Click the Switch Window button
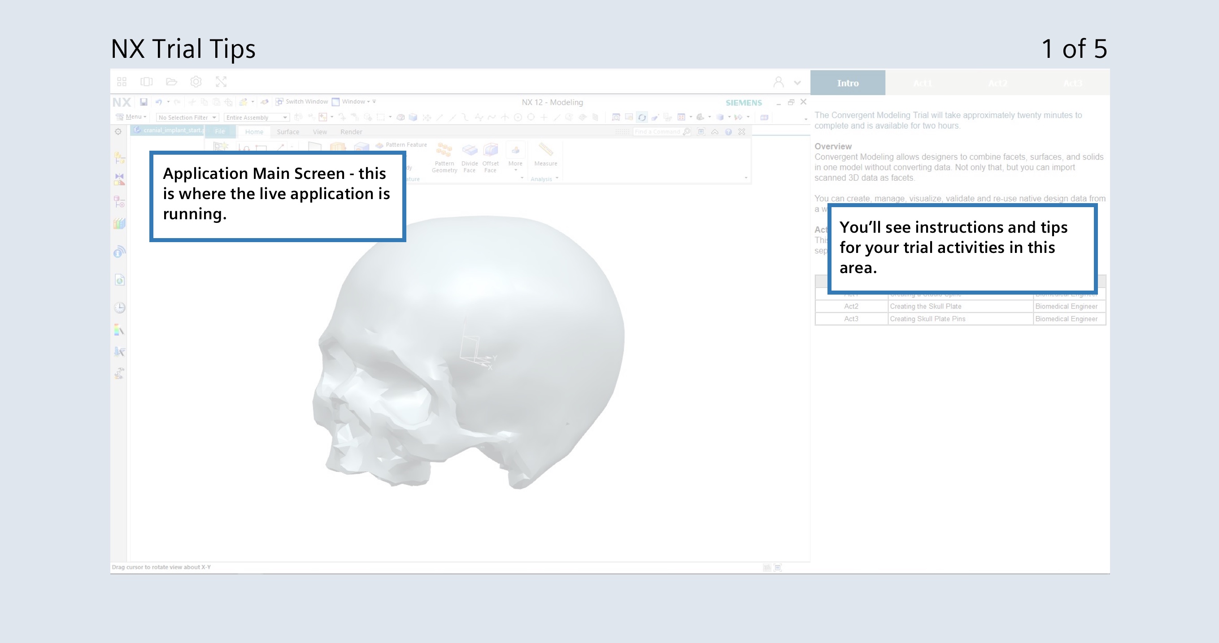The width and height of the screenshot is (1219, 643). point(301,102)
